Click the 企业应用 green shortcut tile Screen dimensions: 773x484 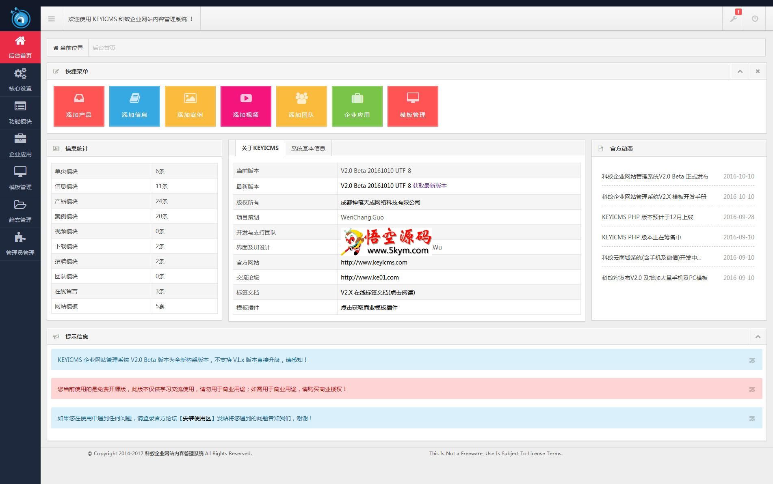click(357, 106)
